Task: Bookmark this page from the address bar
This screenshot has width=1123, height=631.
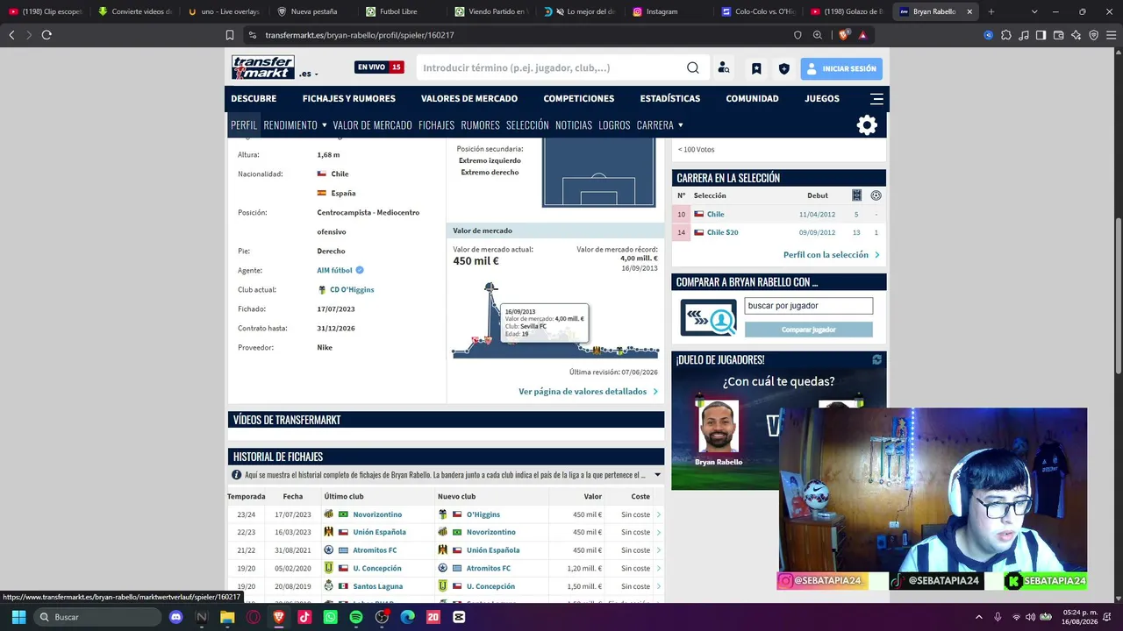Action: coord(230,35)
